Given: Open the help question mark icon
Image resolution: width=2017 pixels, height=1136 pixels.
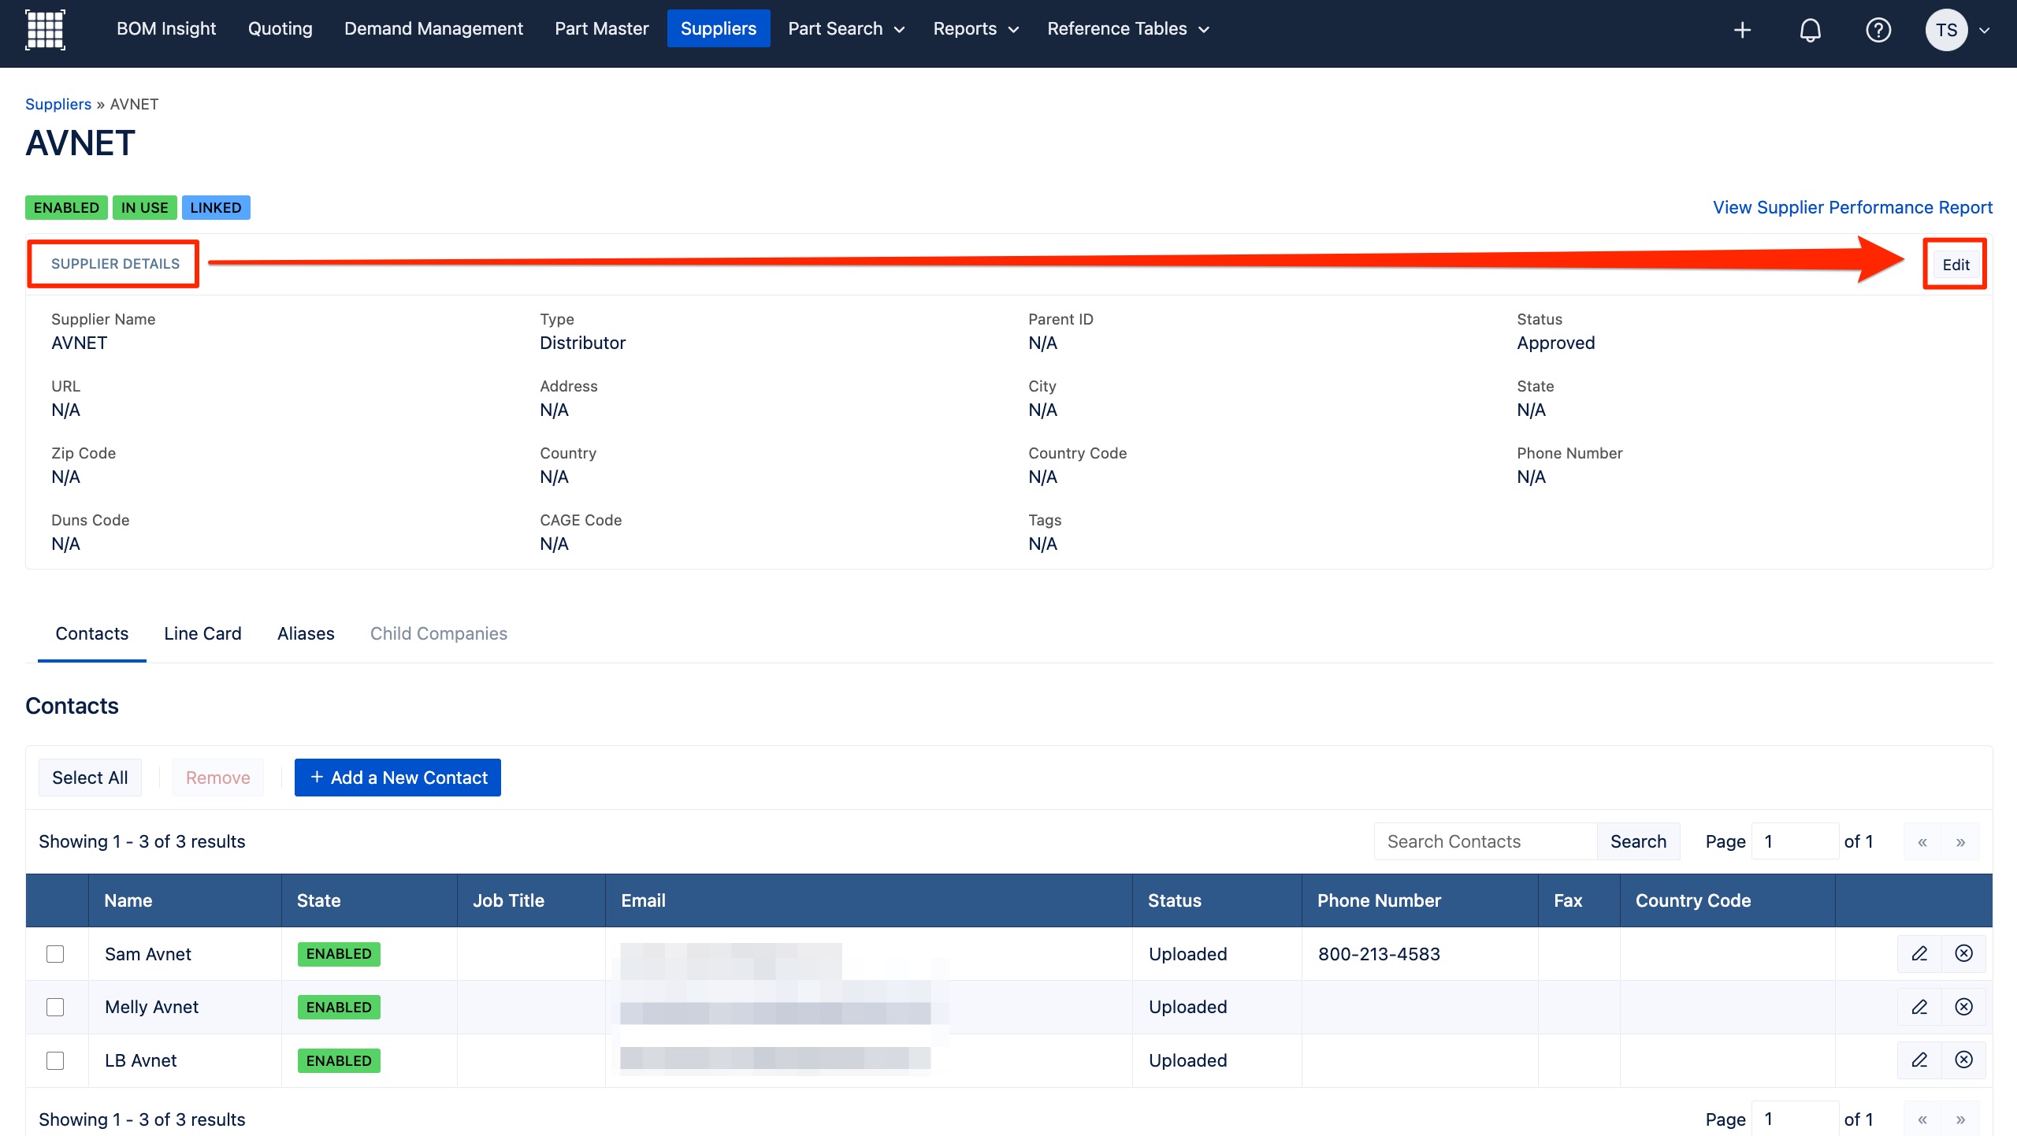Looking at the screenshot, I should point(1878,30).
